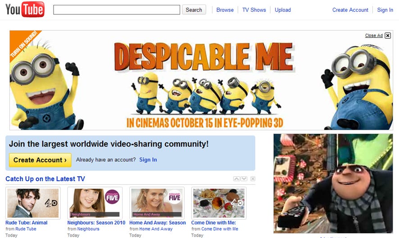Click the Gru video ad panel
This screenshot has width=399, height=238.
point(333,183)
